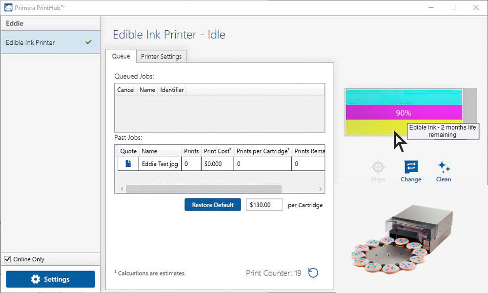Click the Print Cost column header
This screenshot has height=293, width=488.
[x=217, y=151]
